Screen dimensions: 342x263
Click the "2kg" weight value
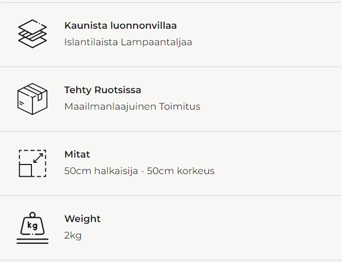click(73, 235)
